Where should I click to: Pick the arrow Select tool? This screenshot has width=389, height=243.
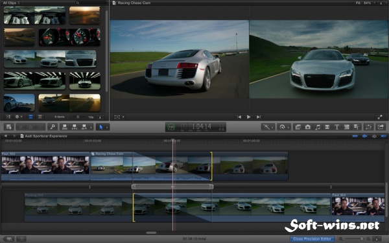click(101, 127)
